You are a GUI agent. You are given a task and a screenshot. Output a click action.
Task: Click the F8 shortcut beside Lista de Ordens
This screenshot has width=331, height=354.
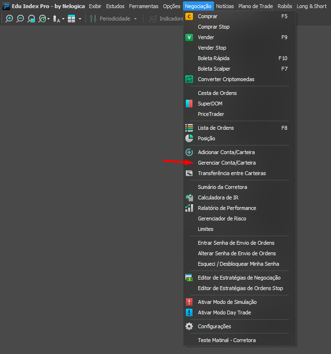point(284,128)
